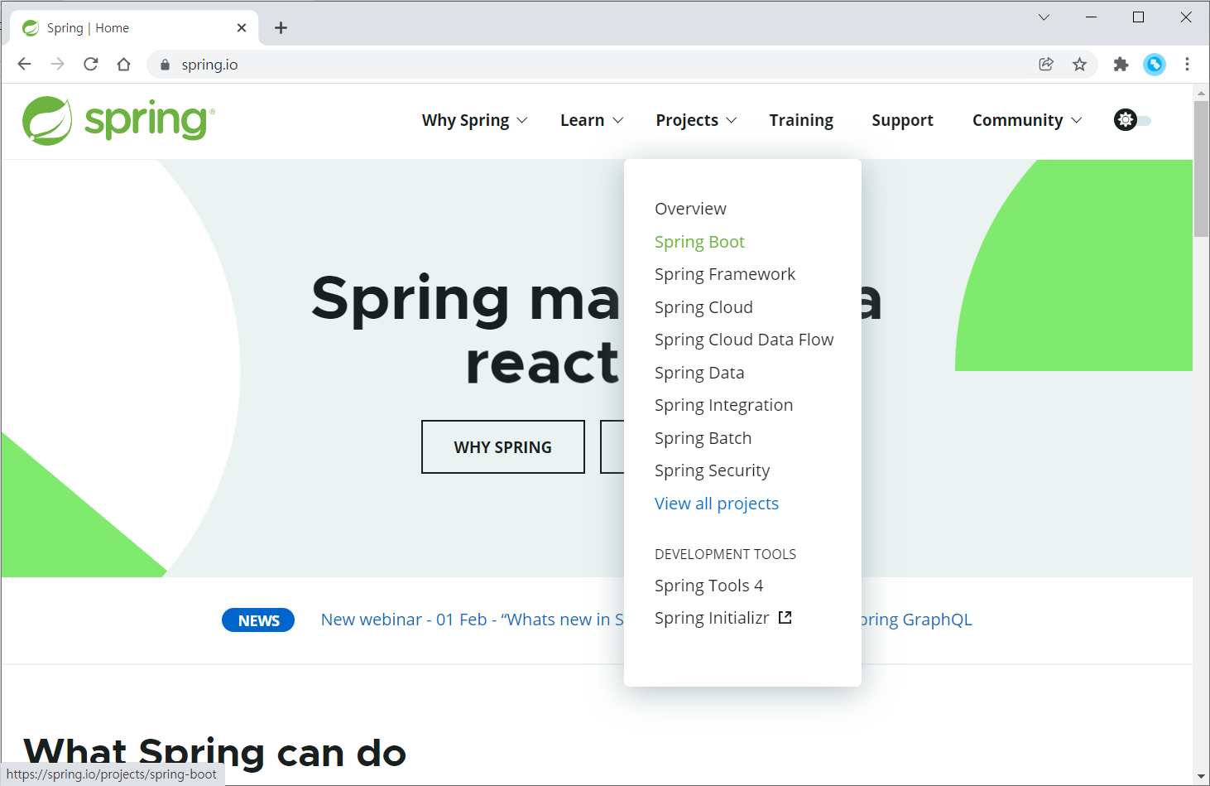Expand the Learn dropdown menu
This screenshot has height=786, width=1210.
(x=591, y=120)
